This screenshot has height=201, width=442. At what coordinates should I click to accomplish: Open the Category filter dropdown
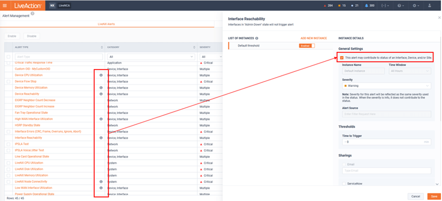[151, 57]
